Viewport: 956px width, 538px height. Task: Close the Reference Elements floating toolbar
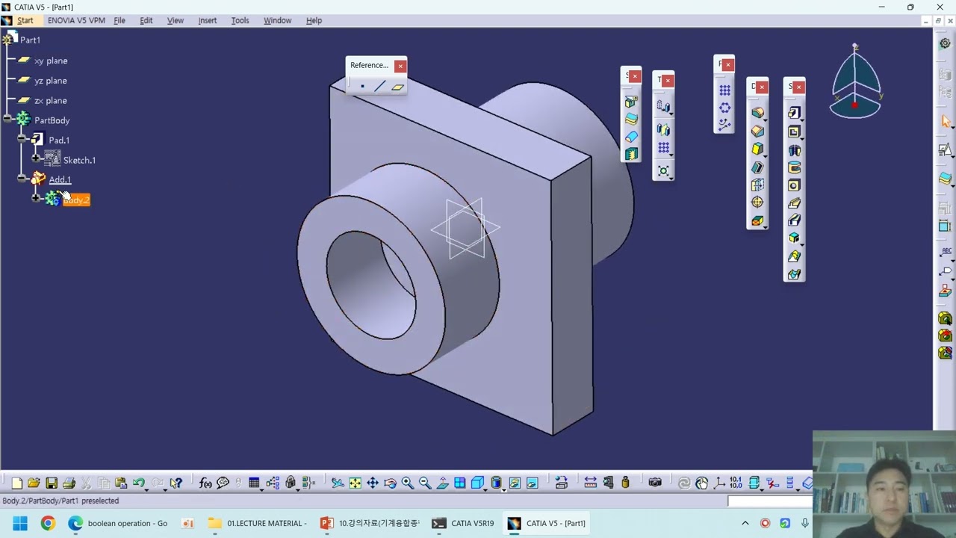tap(400, 66)
